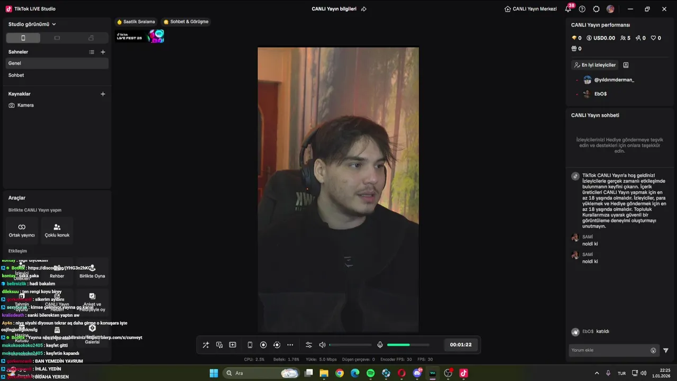Open the TUR keyboard language switcher
The image size is (677, 381).
(x=622, y=373)
